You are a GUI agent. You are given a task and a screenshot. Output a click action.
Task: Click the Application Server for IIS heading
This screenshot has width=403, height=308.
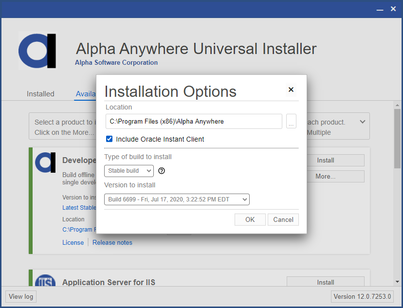click(x=109, y=282)
